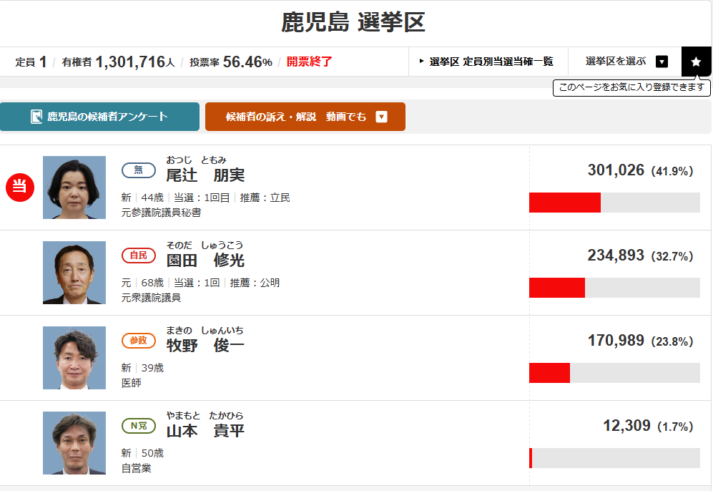Screen dimensions: 713x491
Task: Click the red 当 elected badge
Action: click(20, 187)
